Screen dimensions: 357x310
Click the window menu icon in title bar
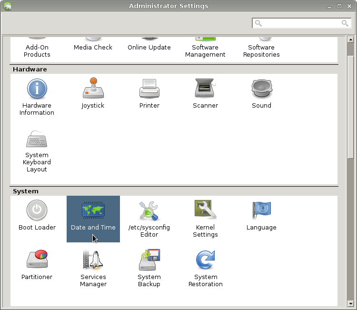[8, 6]
